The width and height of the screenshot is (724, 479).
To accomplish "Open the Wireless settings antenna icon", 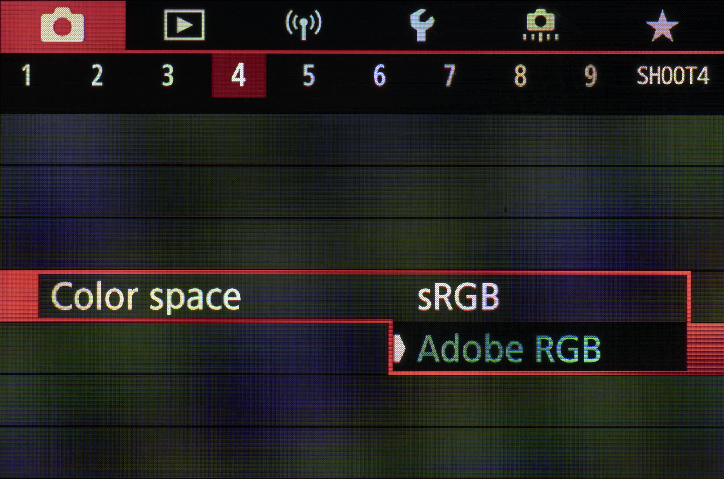I will coord(303,25).
